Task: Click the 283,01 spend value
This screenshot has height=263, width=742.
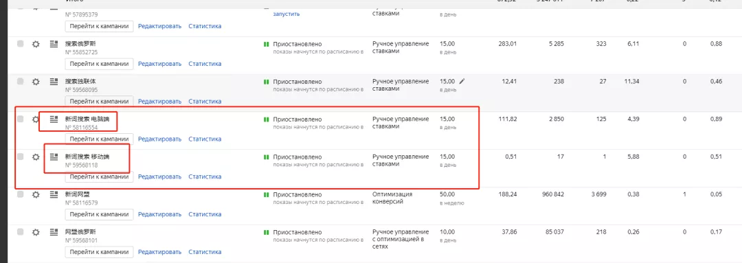Action: [508, 43]
